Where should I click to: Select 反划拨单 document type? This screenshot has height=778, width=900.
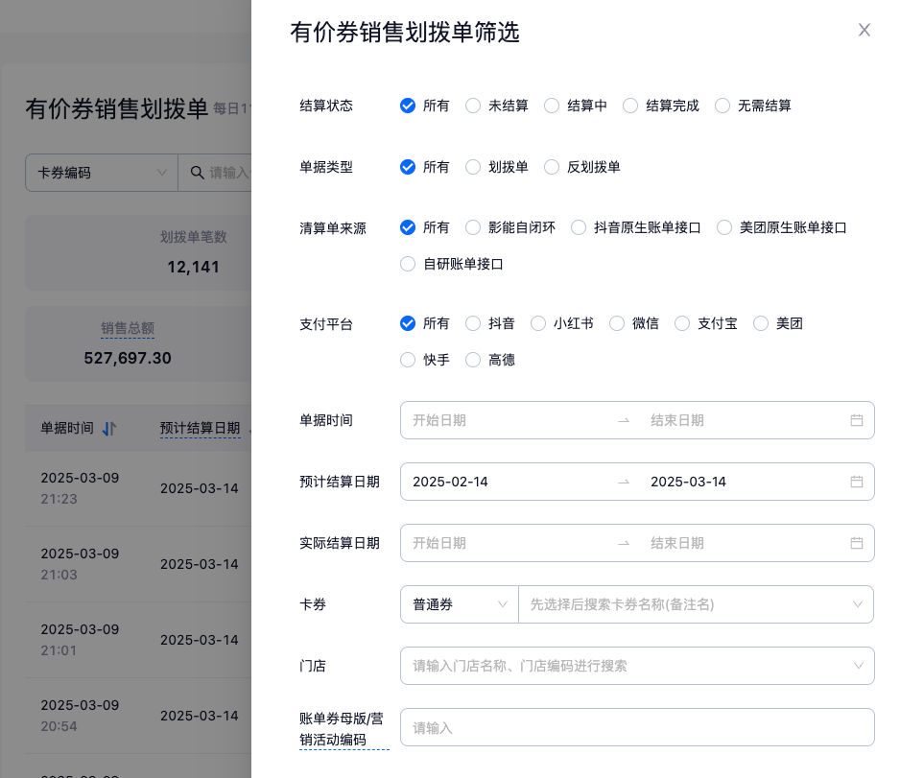pyautogui.click(x=552, y=167)
